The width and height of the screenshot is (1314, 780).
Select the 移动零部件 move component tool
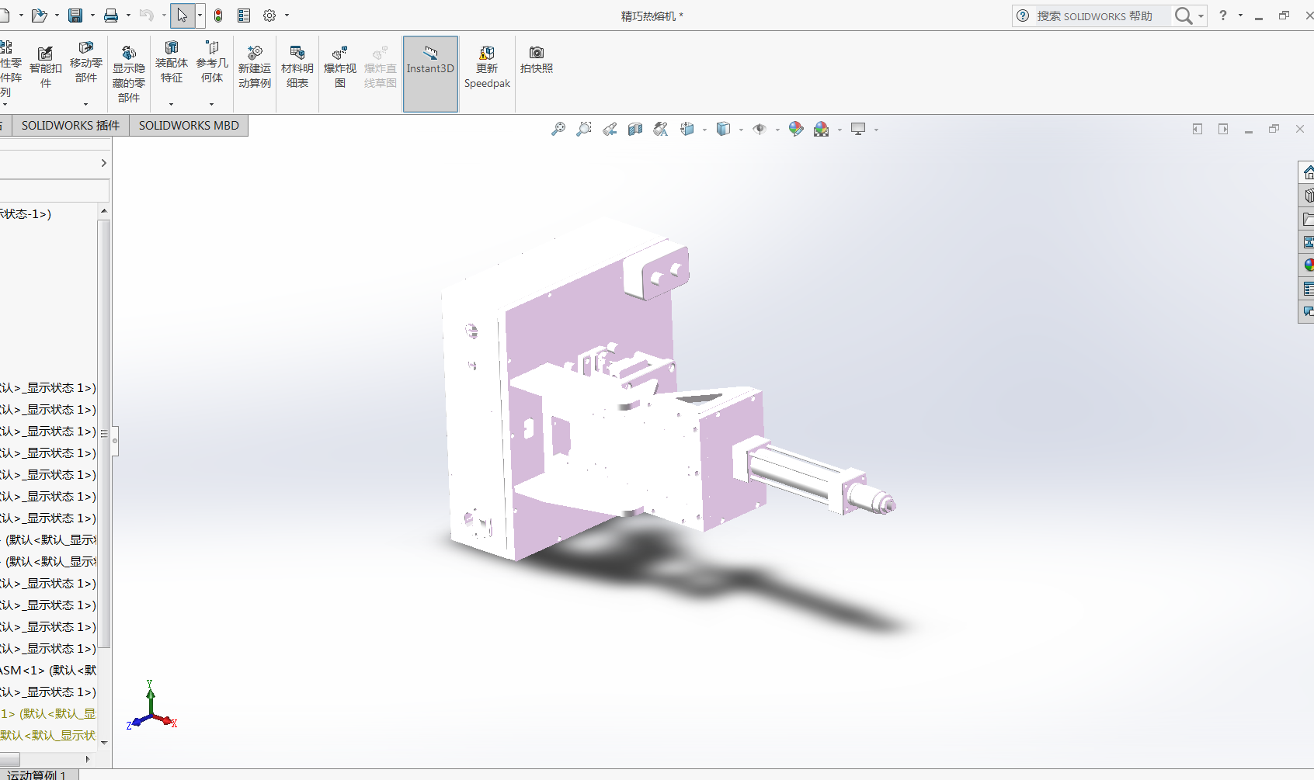click(x=86, y=63)
